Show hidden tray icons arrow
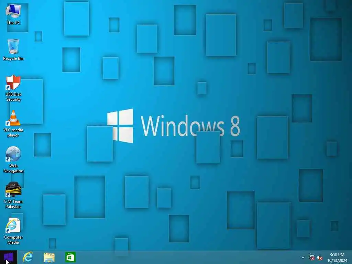352x264 pixels. 303,257
